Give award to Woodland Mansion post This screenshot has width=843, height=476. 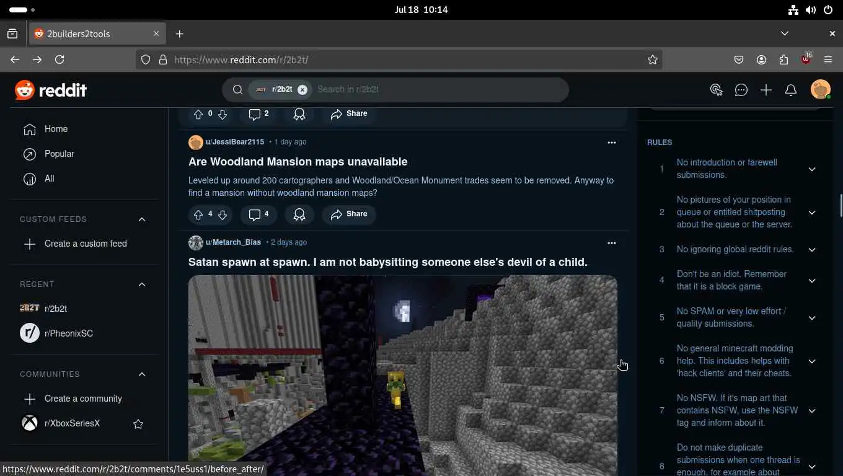coord(299,214)
